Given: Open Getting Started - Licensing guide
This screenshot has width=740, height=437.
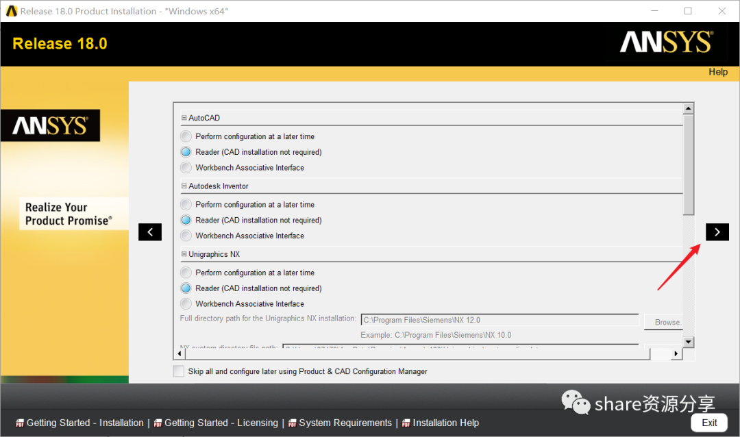Looking at the screenshot, I should [x=221, y=423].
